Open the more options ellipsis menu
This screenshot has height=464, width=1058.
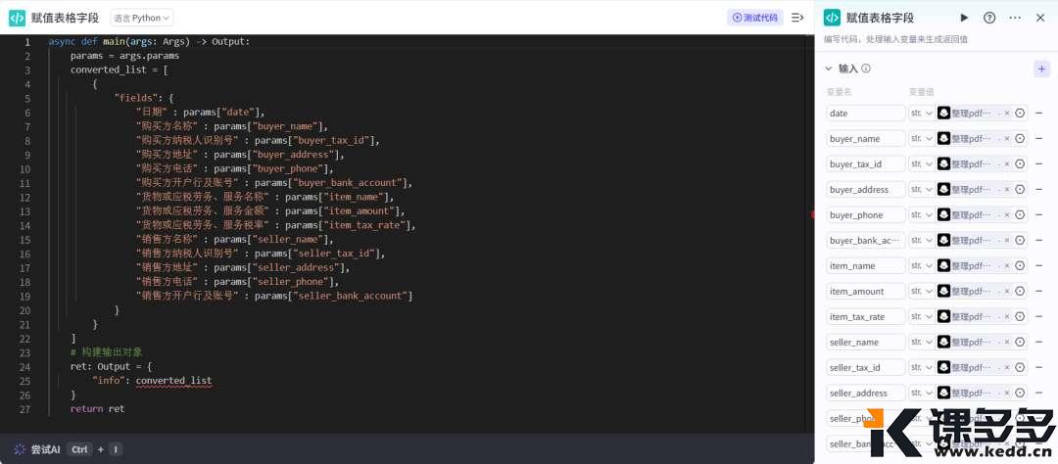[x=1015, y=19]
